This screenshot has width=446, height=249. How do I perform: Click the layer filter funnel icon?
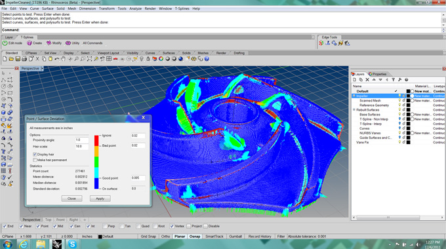[393, 80]
